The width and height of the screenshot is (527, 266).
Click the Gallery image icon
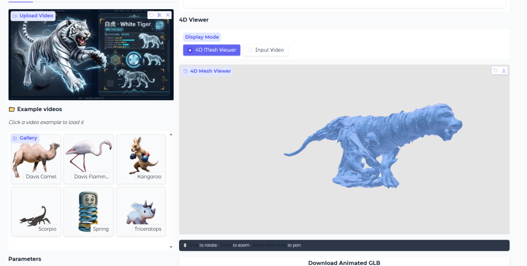click(15, 138)
